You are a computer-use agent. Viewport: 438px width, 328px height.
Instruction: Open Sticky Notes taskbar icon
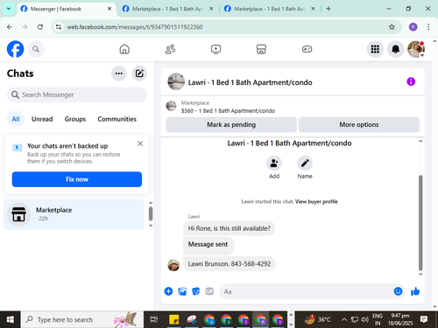[x=174, y=319]
